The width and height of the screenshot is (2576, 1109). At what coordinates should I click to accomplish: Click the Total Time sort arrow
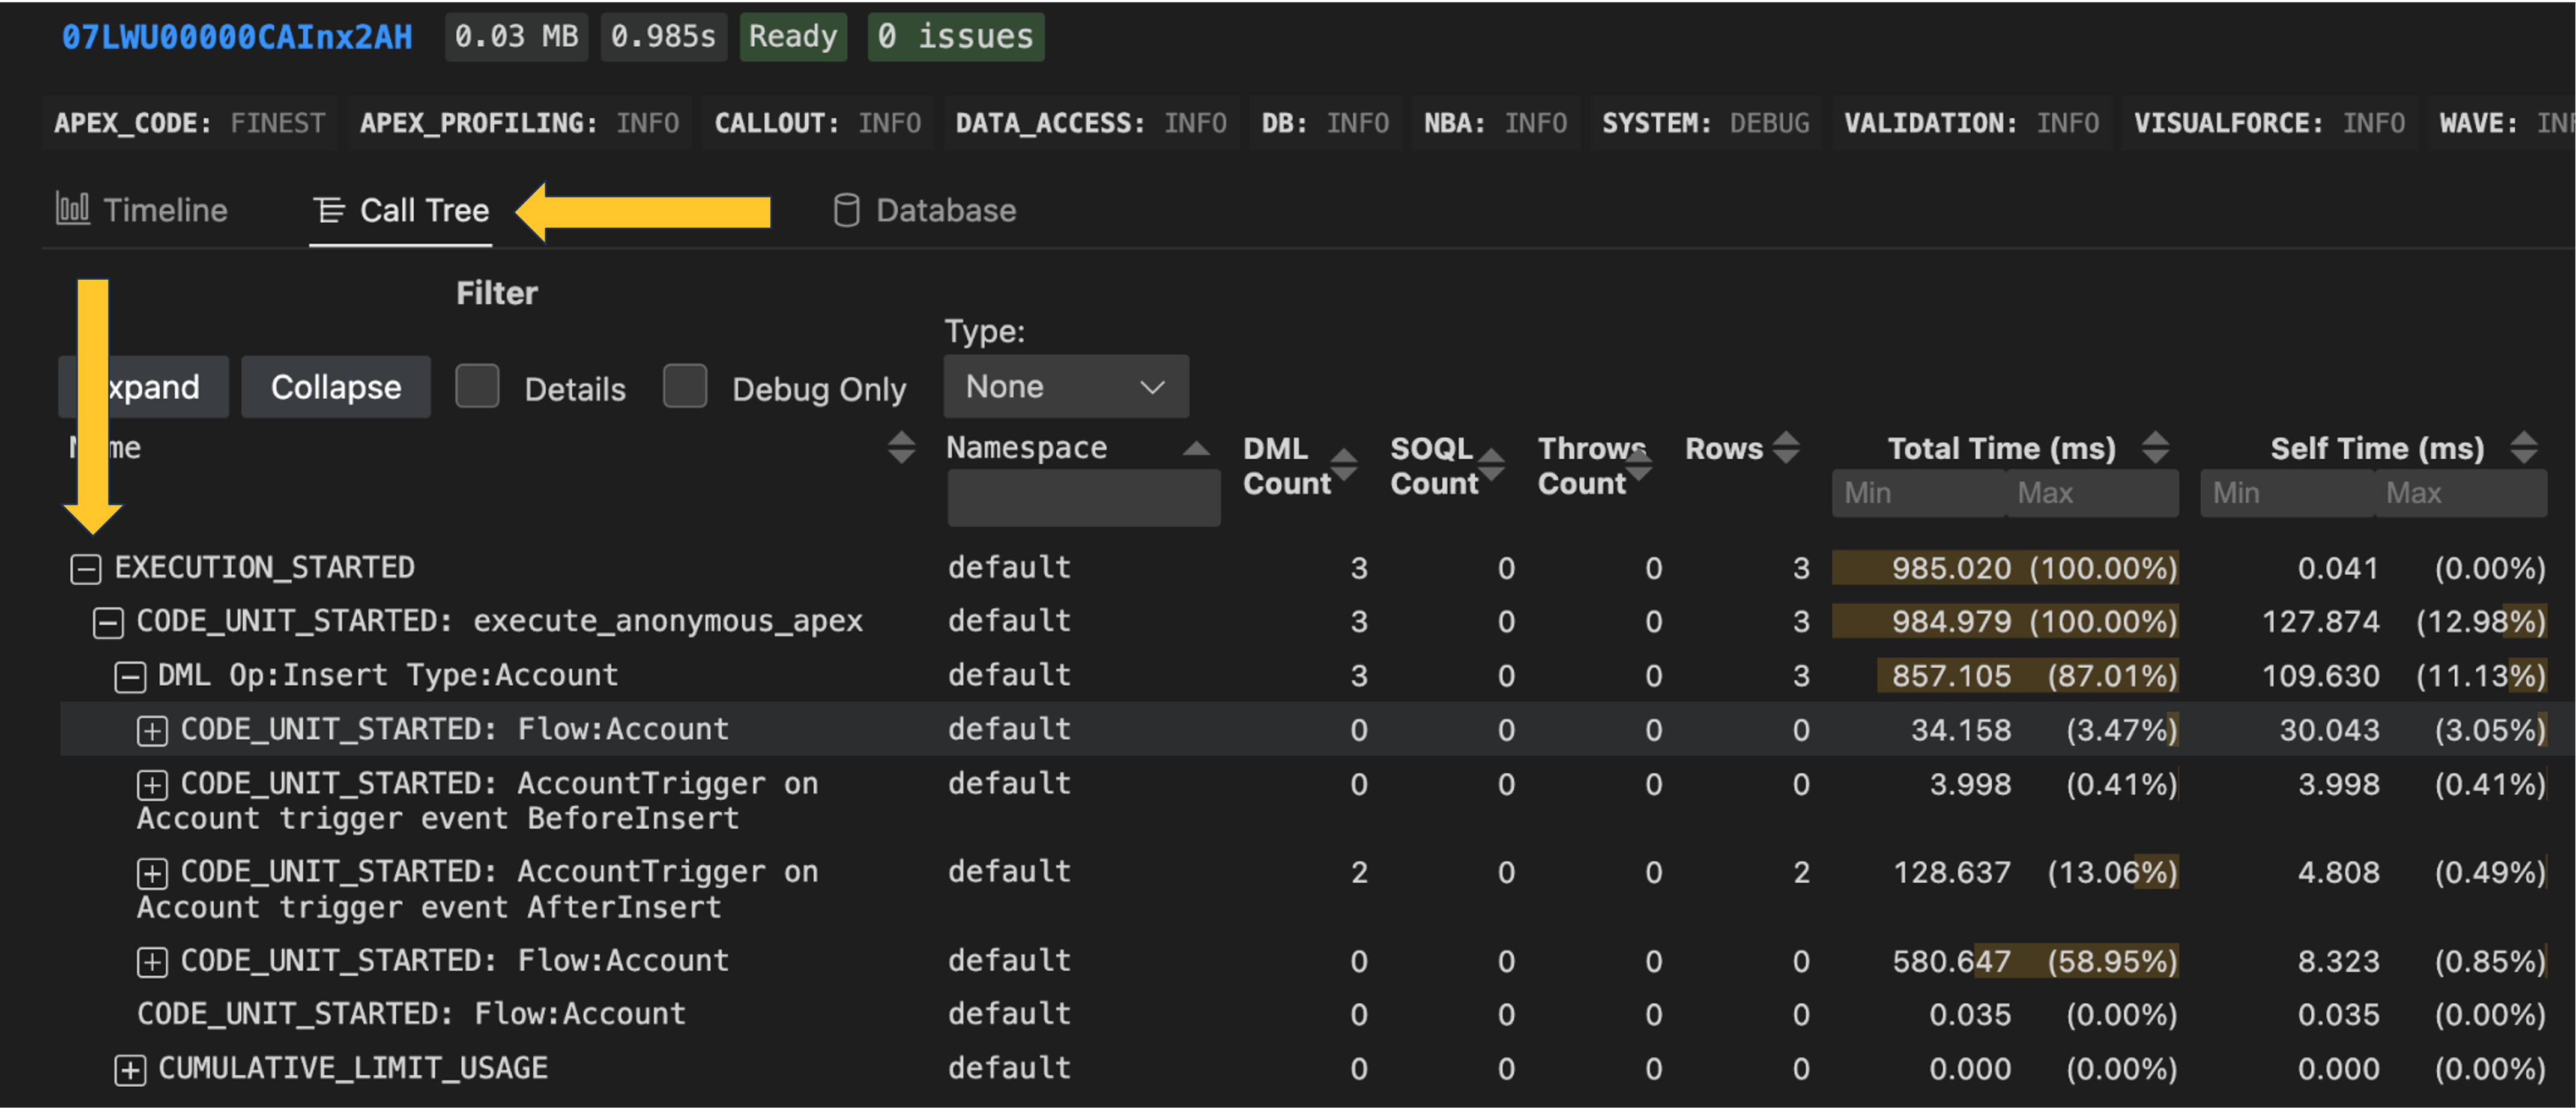2155,448
